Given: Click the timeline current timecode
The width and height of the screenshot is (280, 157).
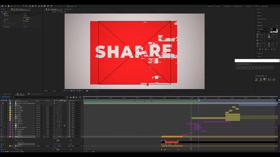Looking at the screenshot, I should click(x=6, y=97).
